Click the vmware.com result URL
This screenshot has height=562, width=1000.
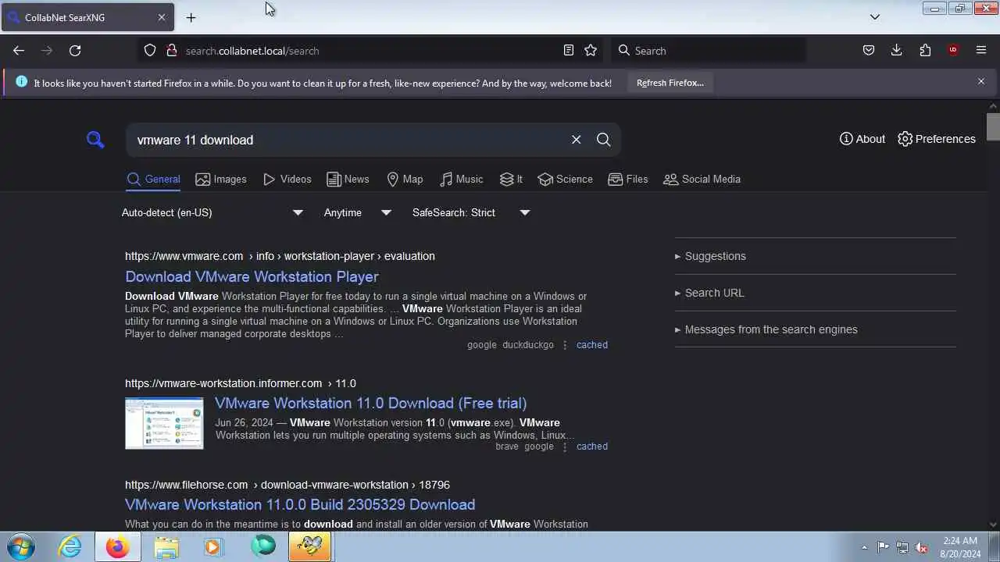point(280,256)
